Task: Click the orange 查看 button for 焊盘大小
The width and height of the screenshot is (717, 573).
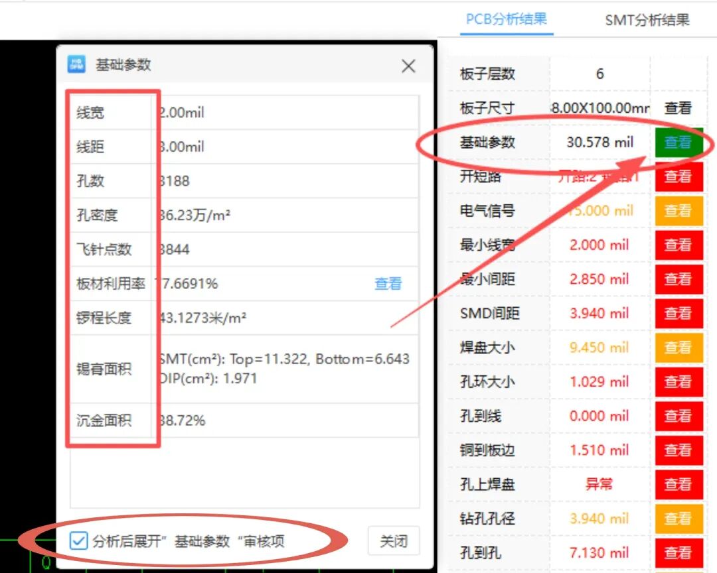Action: (x=678, y=348)
